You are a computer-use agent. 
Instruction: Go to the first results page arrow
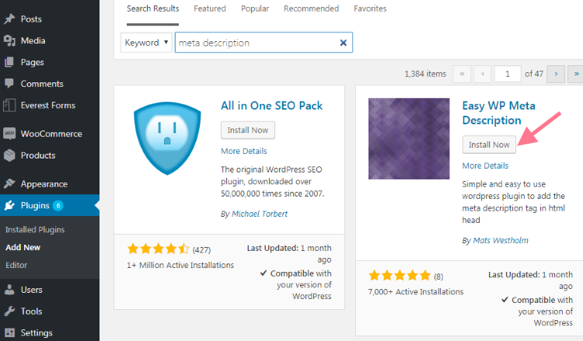coord(462,74)
